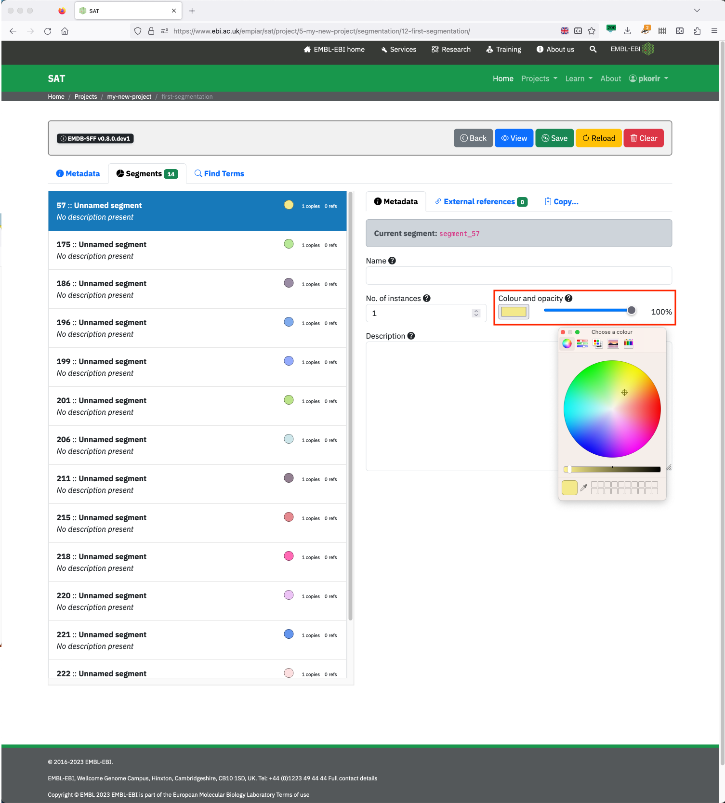Open the pkorir user dropdown
This screenshot has width=725, height=803.
click(649, 79)
